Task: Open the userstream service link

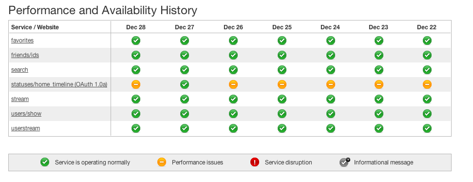Action: [26, 128]
